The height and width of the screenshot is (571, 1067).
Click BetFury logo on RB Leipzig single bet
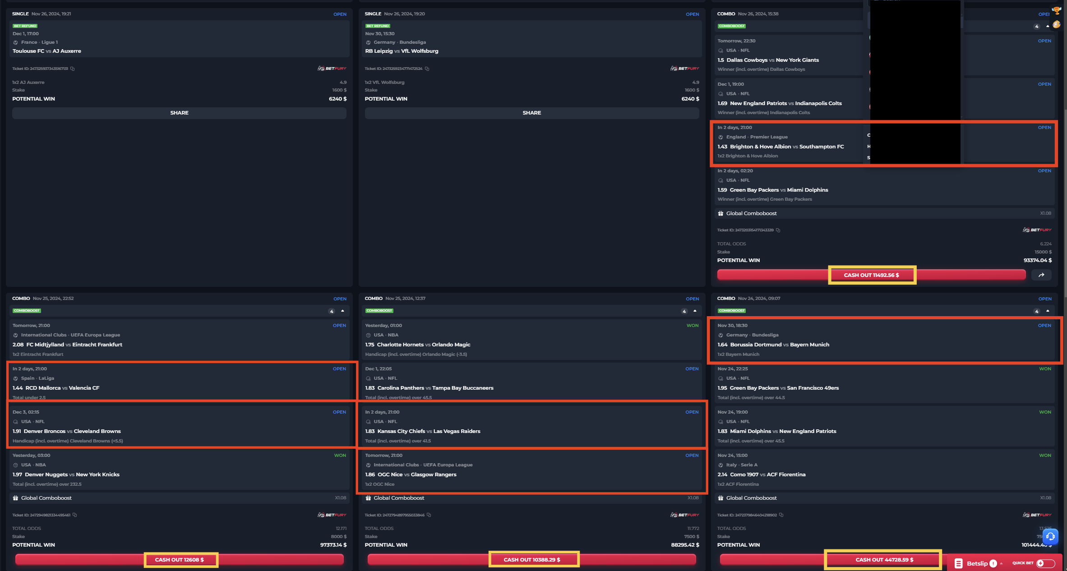684,69
